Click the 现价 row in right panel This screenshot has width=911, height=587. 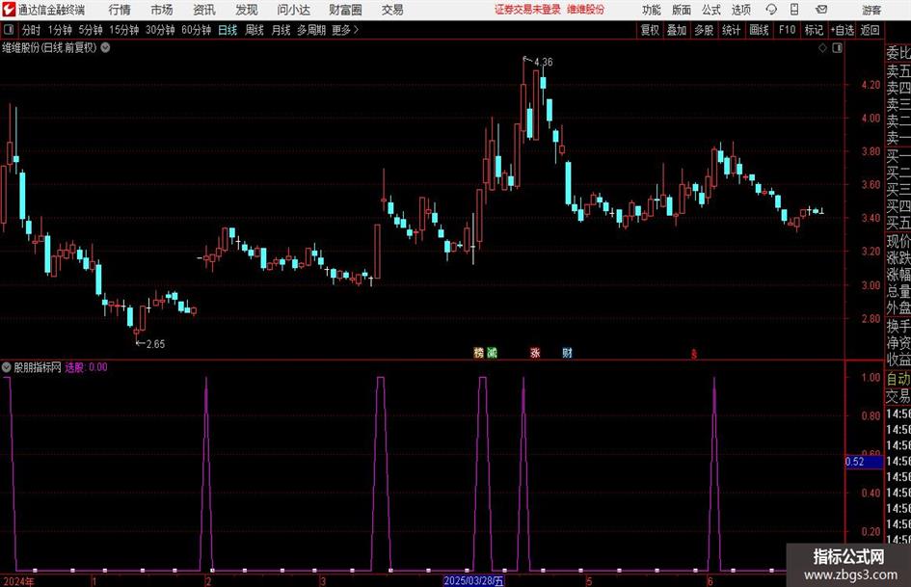[898, 241]
